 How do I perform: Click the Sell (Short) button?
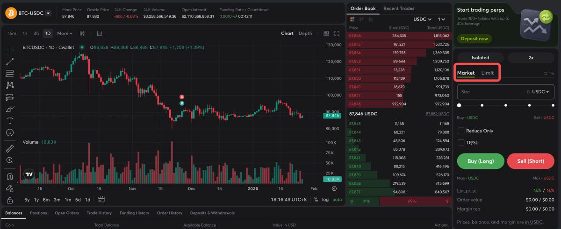tap(531, 161)
